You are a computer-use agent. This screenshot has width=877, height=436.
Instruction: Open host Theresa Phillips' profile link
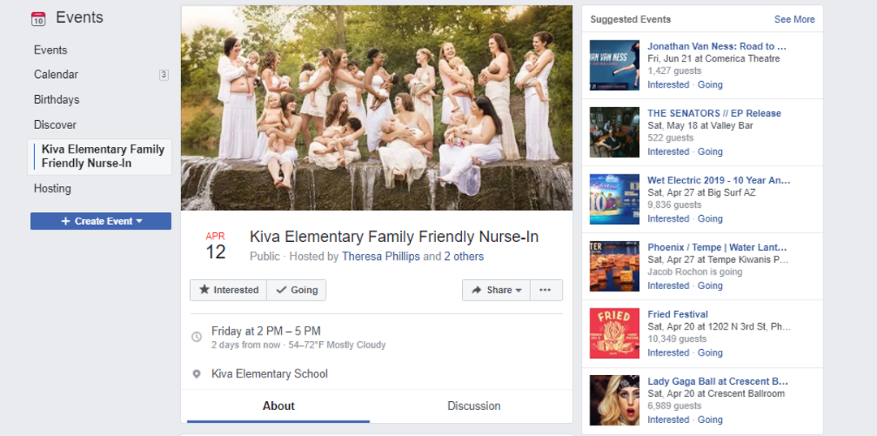381,257
